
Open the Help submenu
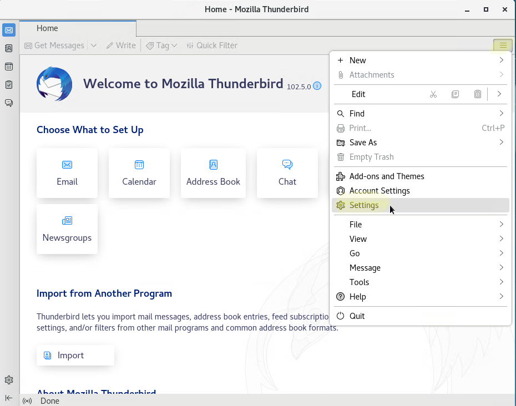pyautogui.click(x=421, y=297)
